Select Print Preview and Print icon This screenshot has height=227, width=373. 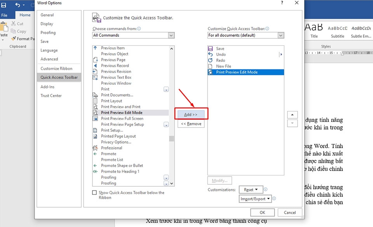tap(95, 107)
